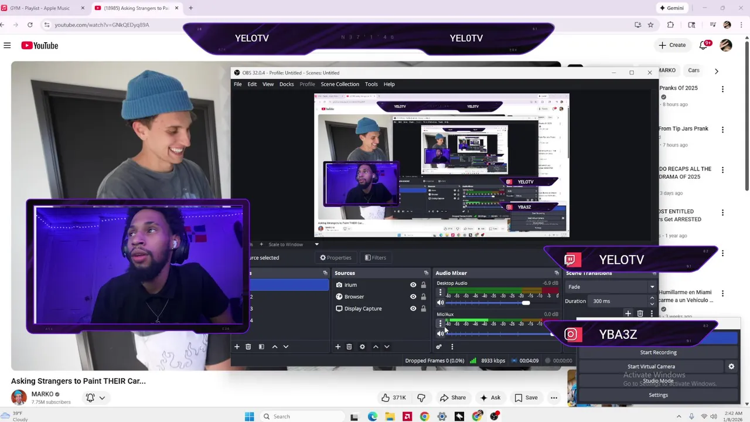Reload the YouTube page

tap(30, 25)
